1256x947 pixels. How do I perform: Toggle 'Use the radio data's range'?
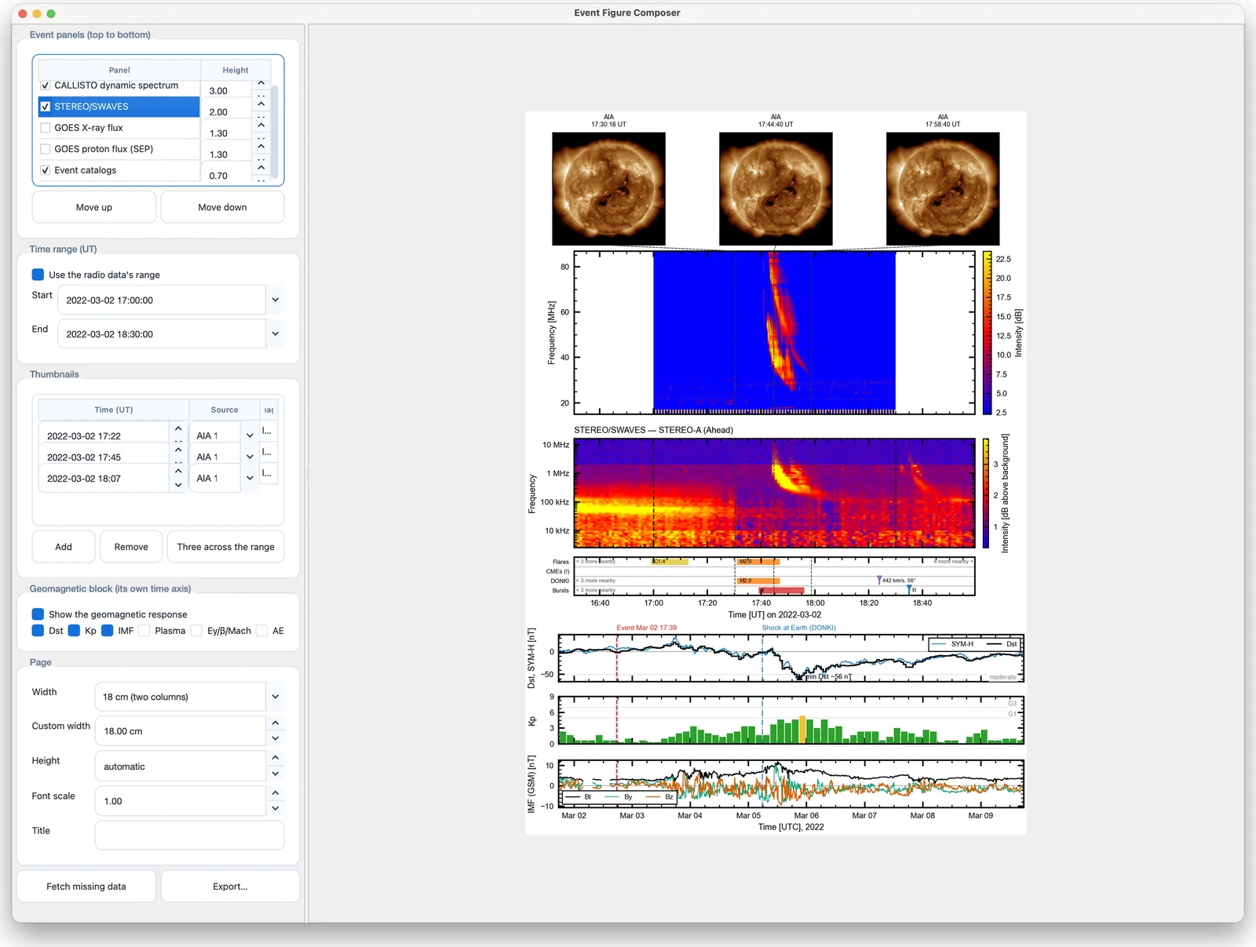pos(38,275)
